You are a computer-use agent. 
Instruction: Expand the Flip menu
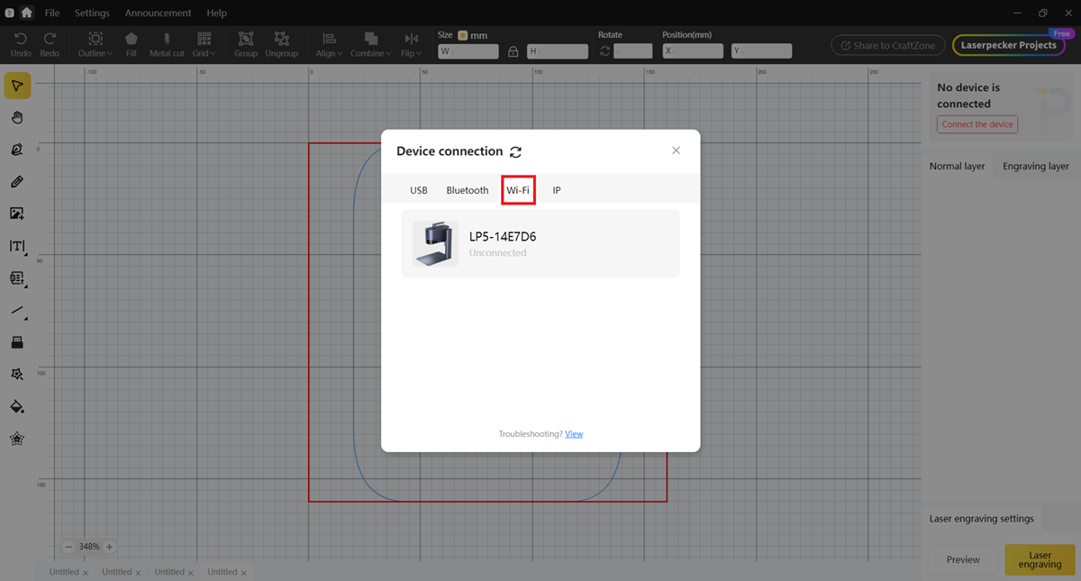pos(412,44)
